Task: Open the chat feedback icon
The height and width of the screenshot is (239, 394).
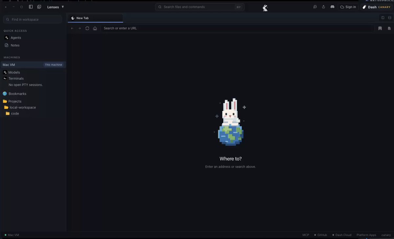Action: coord(315,7)
